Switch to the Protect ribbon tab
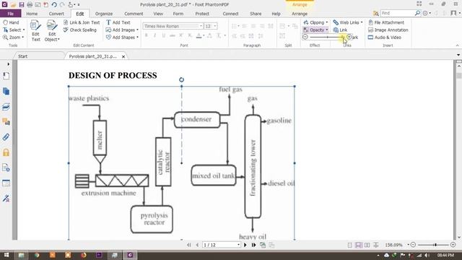The height and width of the screenshot is (260, 462). tap(202, 14)
